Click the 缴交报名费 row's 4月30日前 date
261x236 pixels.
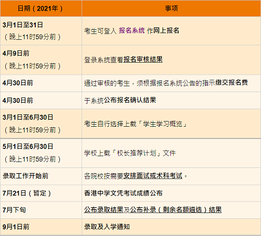coord(18,83)
